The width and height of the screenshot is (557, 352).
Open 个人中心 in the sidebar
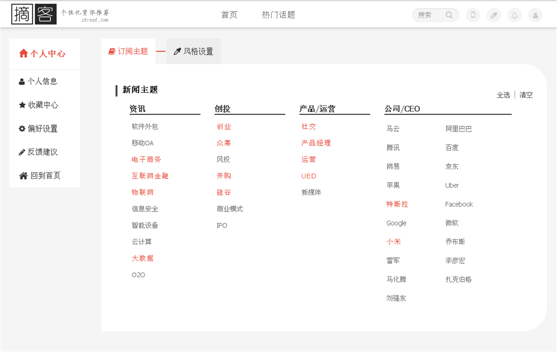[43, 53]
